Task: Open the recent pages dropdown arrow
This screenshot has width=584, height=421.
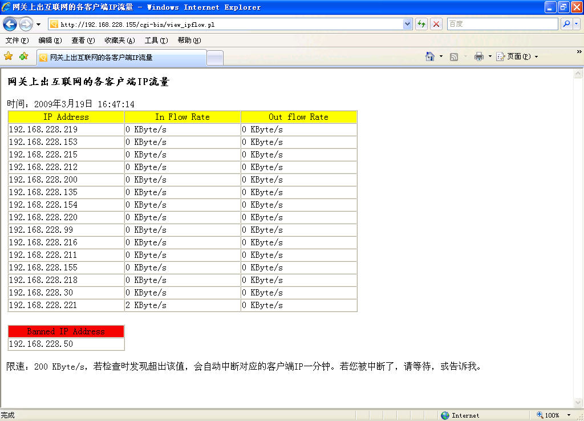Action: tap(38, 25)
